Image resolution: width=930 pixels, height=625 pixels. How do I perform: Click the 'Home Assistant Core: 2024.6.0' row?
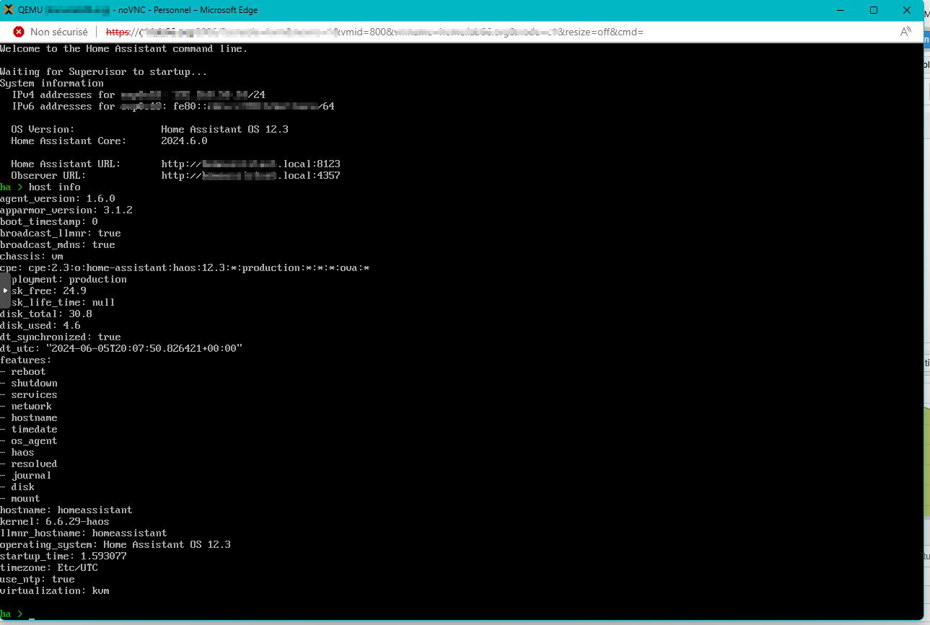[x=109, y=141]
